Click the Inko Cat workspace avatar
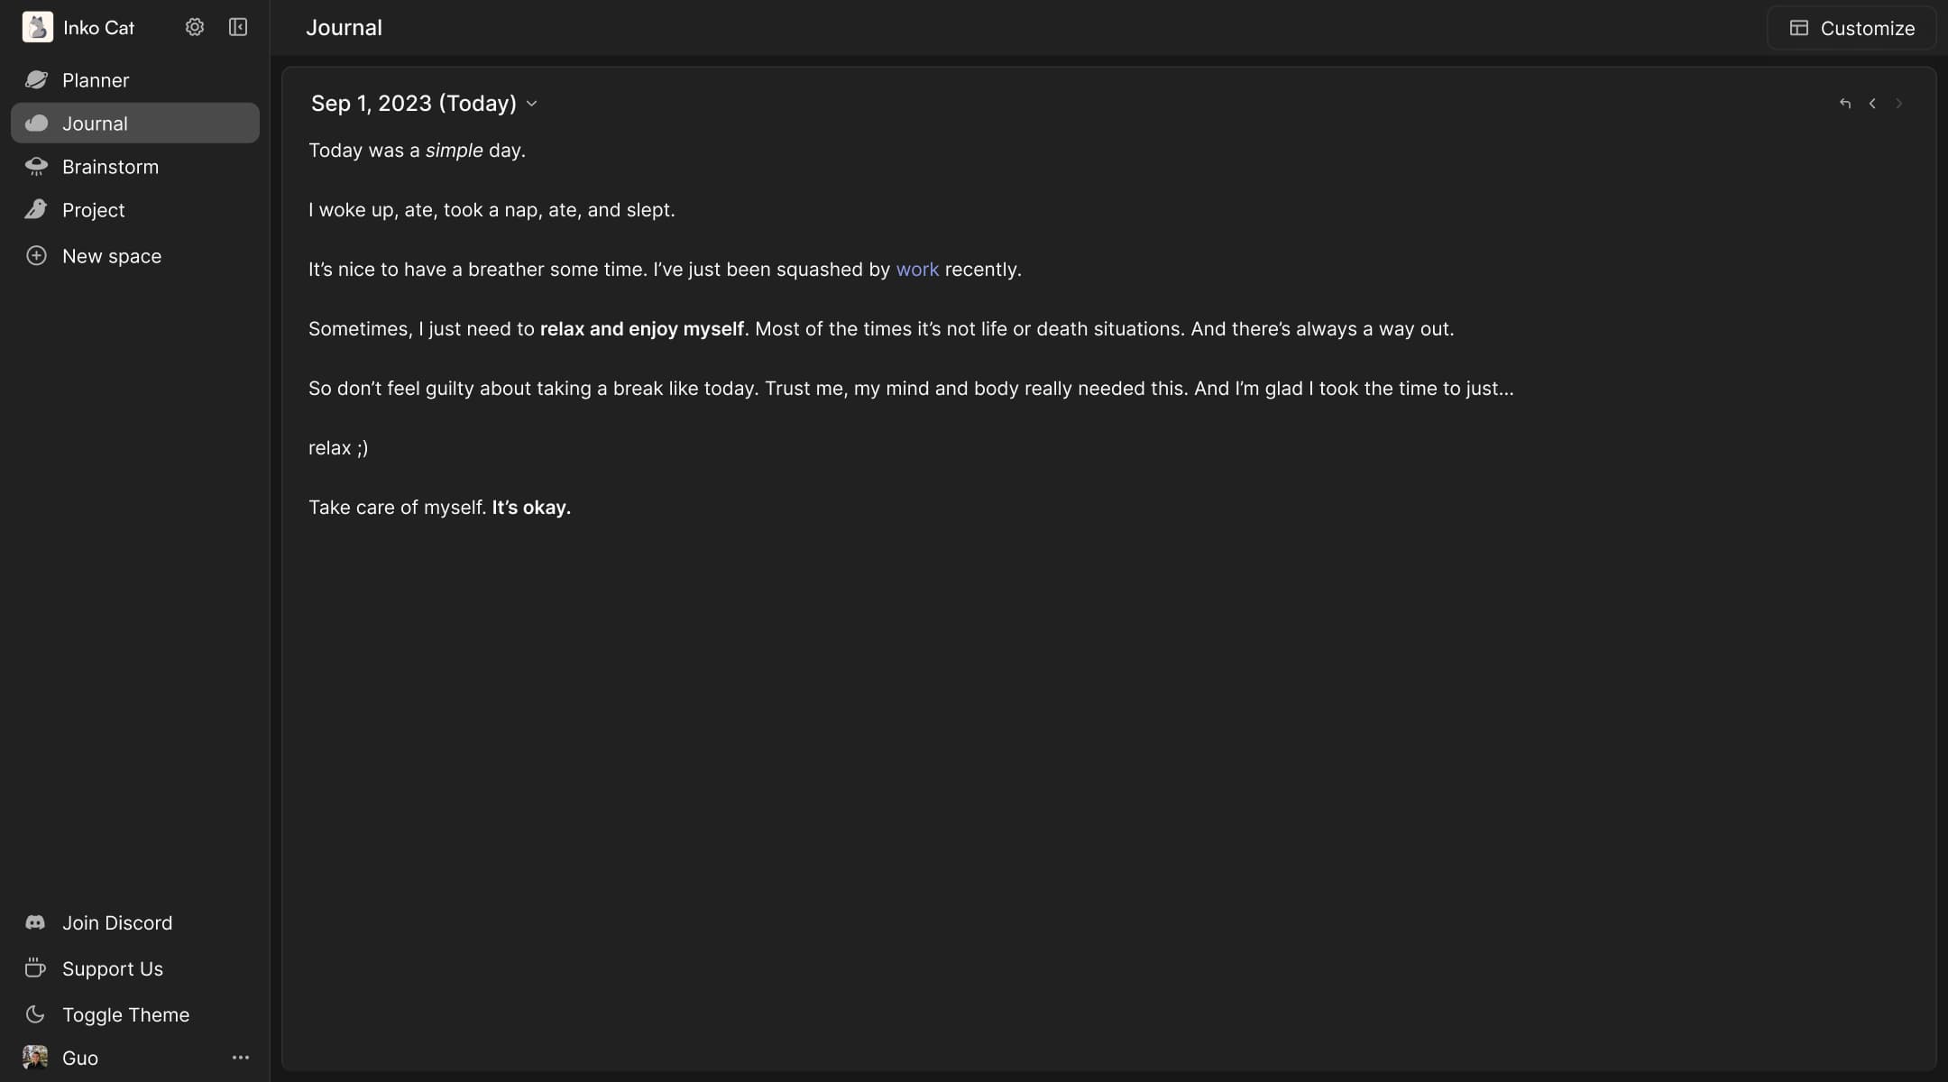The width and height of the screenshot is (1948, 1082). (37, 27)
